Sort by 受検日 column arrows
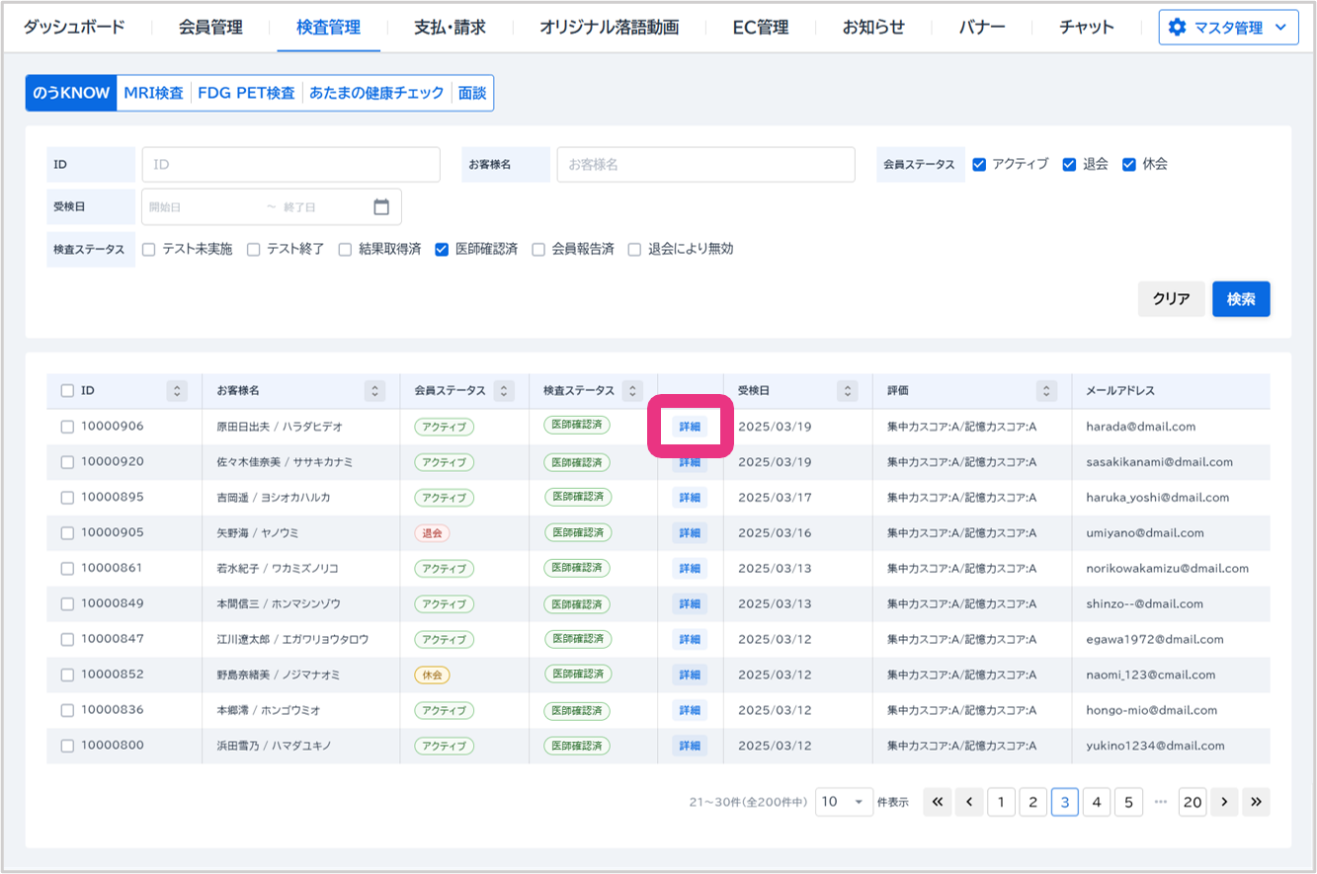The width and height of the screenshot is (1317, 874). pyautogui.click(x=847, y=391)
